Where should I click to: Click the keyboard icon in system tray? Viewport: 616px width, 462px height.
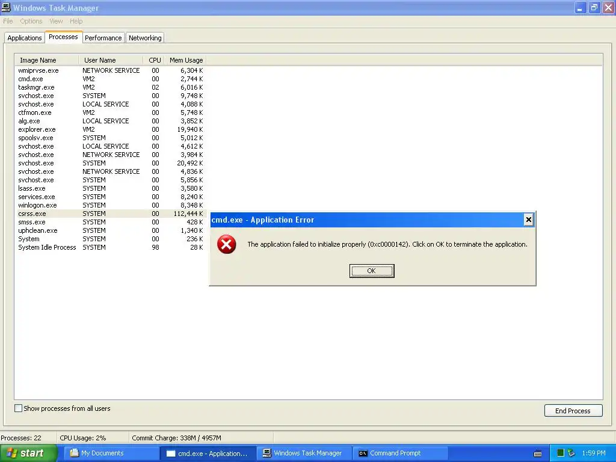coord(538,454)
